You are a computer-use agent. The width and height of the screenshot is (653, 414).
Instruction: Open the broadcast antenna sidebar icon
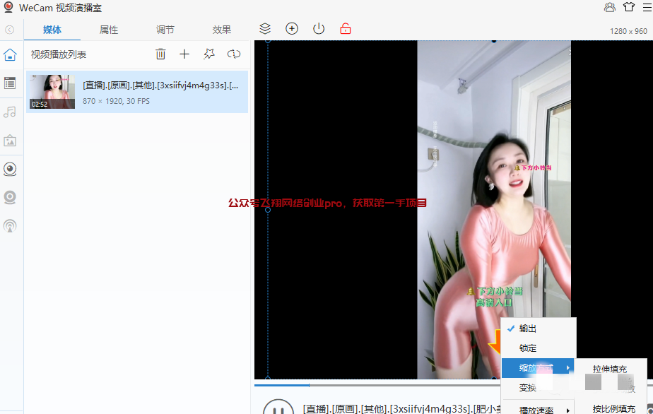click(10, 226)
